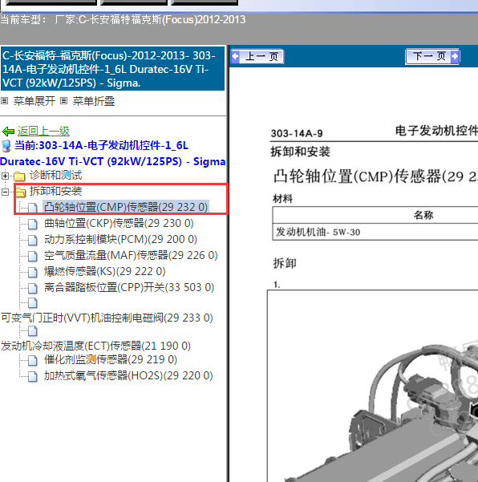This screenshot has height=482, width=478.
Task: Click the 发动机机油- 5W-30 table cell
Action: [x=318, y=232]
